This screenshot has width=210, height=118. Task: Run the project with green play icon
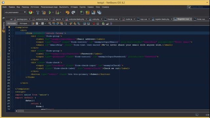pos(50,12)
